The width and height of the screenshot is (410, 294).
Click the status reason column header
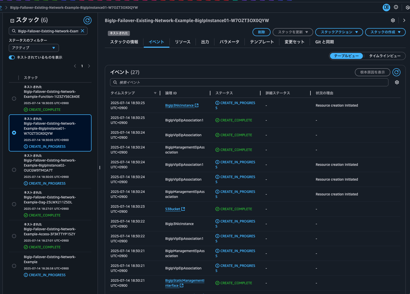(x=324, y=93)
